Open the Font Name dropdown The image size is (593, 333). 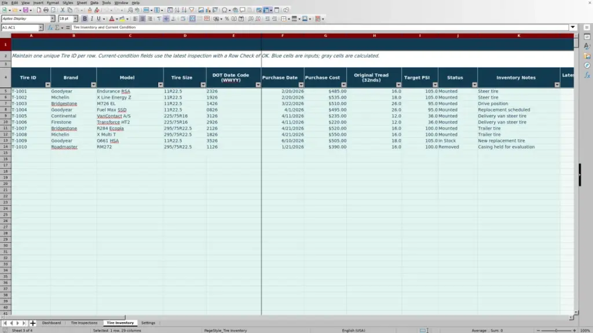click(x=52, y=19)
